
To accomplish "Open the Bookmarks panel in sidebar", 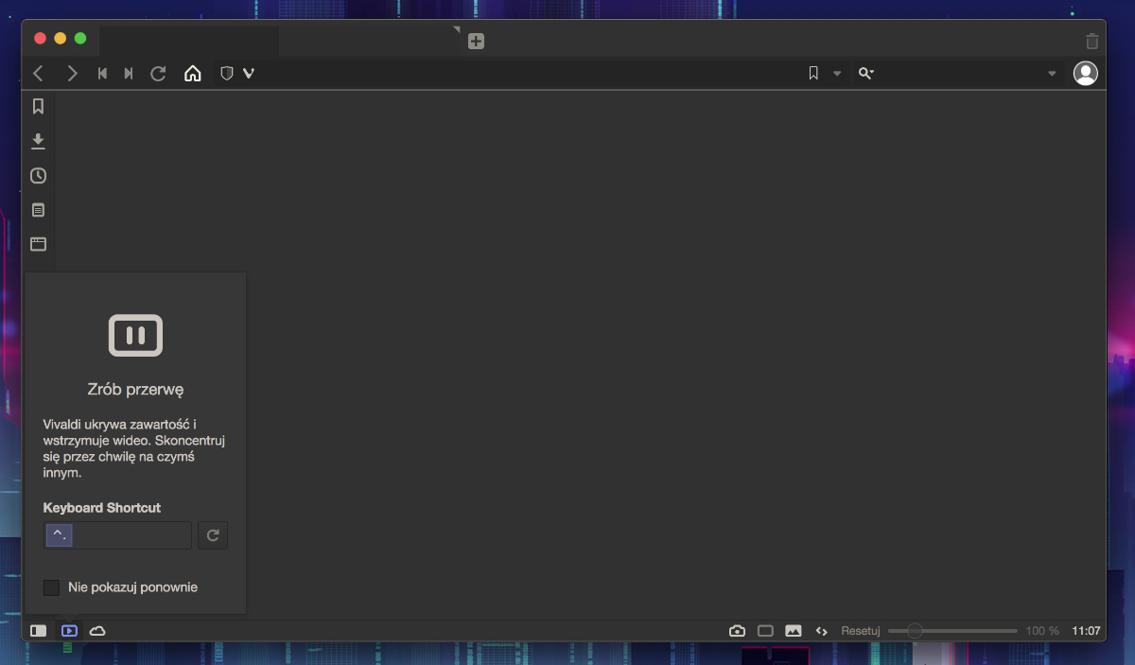I will pyautogui.click(x=38, y=107).
